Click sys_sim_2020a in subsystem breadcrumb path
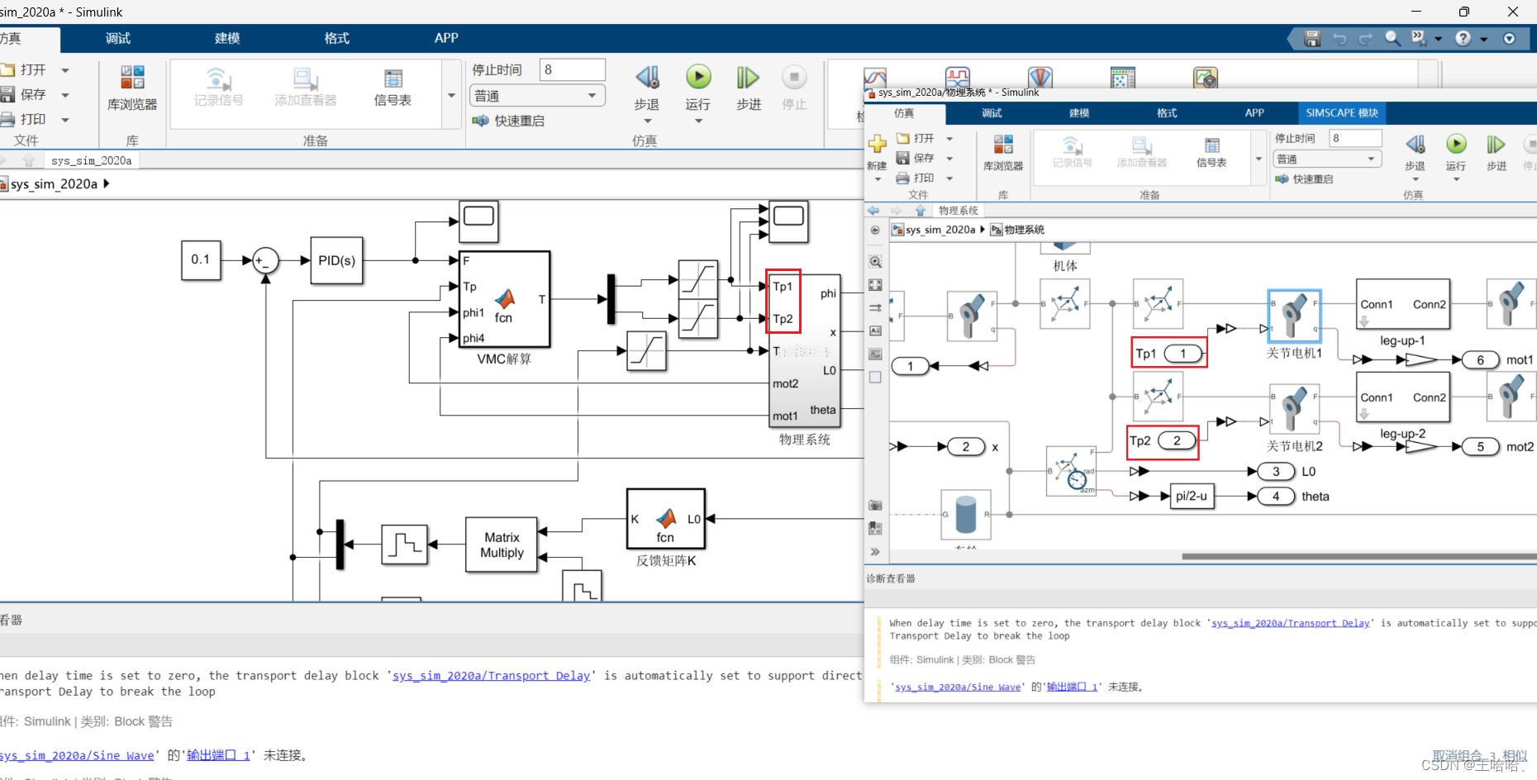Viewport: 1537px width, 780px height. coord(940,230)
